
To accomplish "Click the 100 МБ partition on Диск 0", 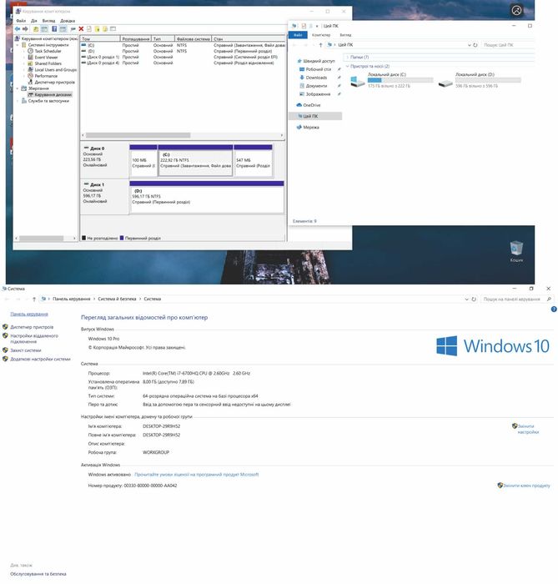I will [x=143, y=160].
